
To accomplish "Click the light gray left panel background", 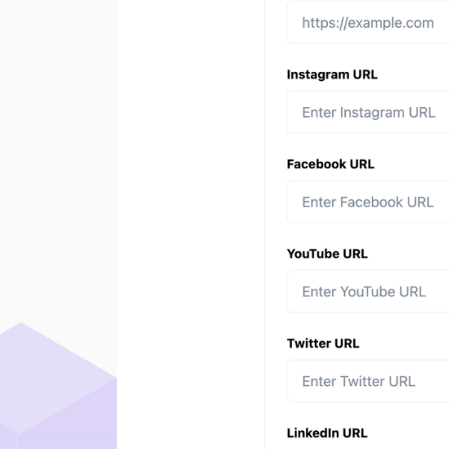I will click(x=58, y=150).
